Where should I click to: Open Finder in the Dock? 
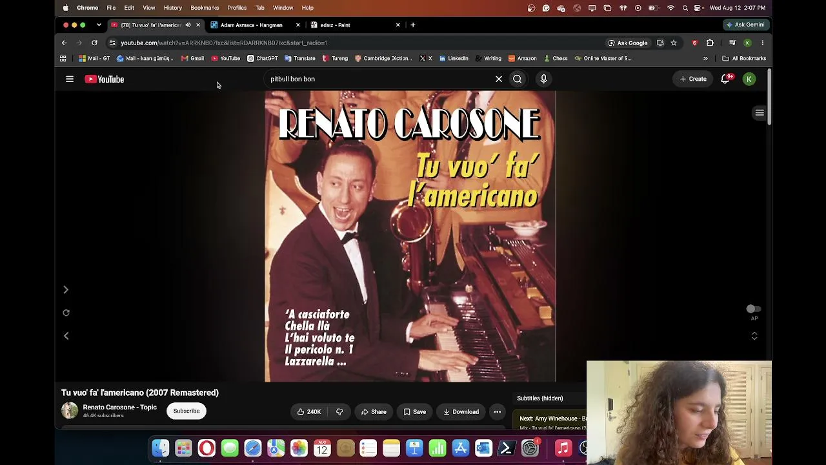(x=161, y=448)
